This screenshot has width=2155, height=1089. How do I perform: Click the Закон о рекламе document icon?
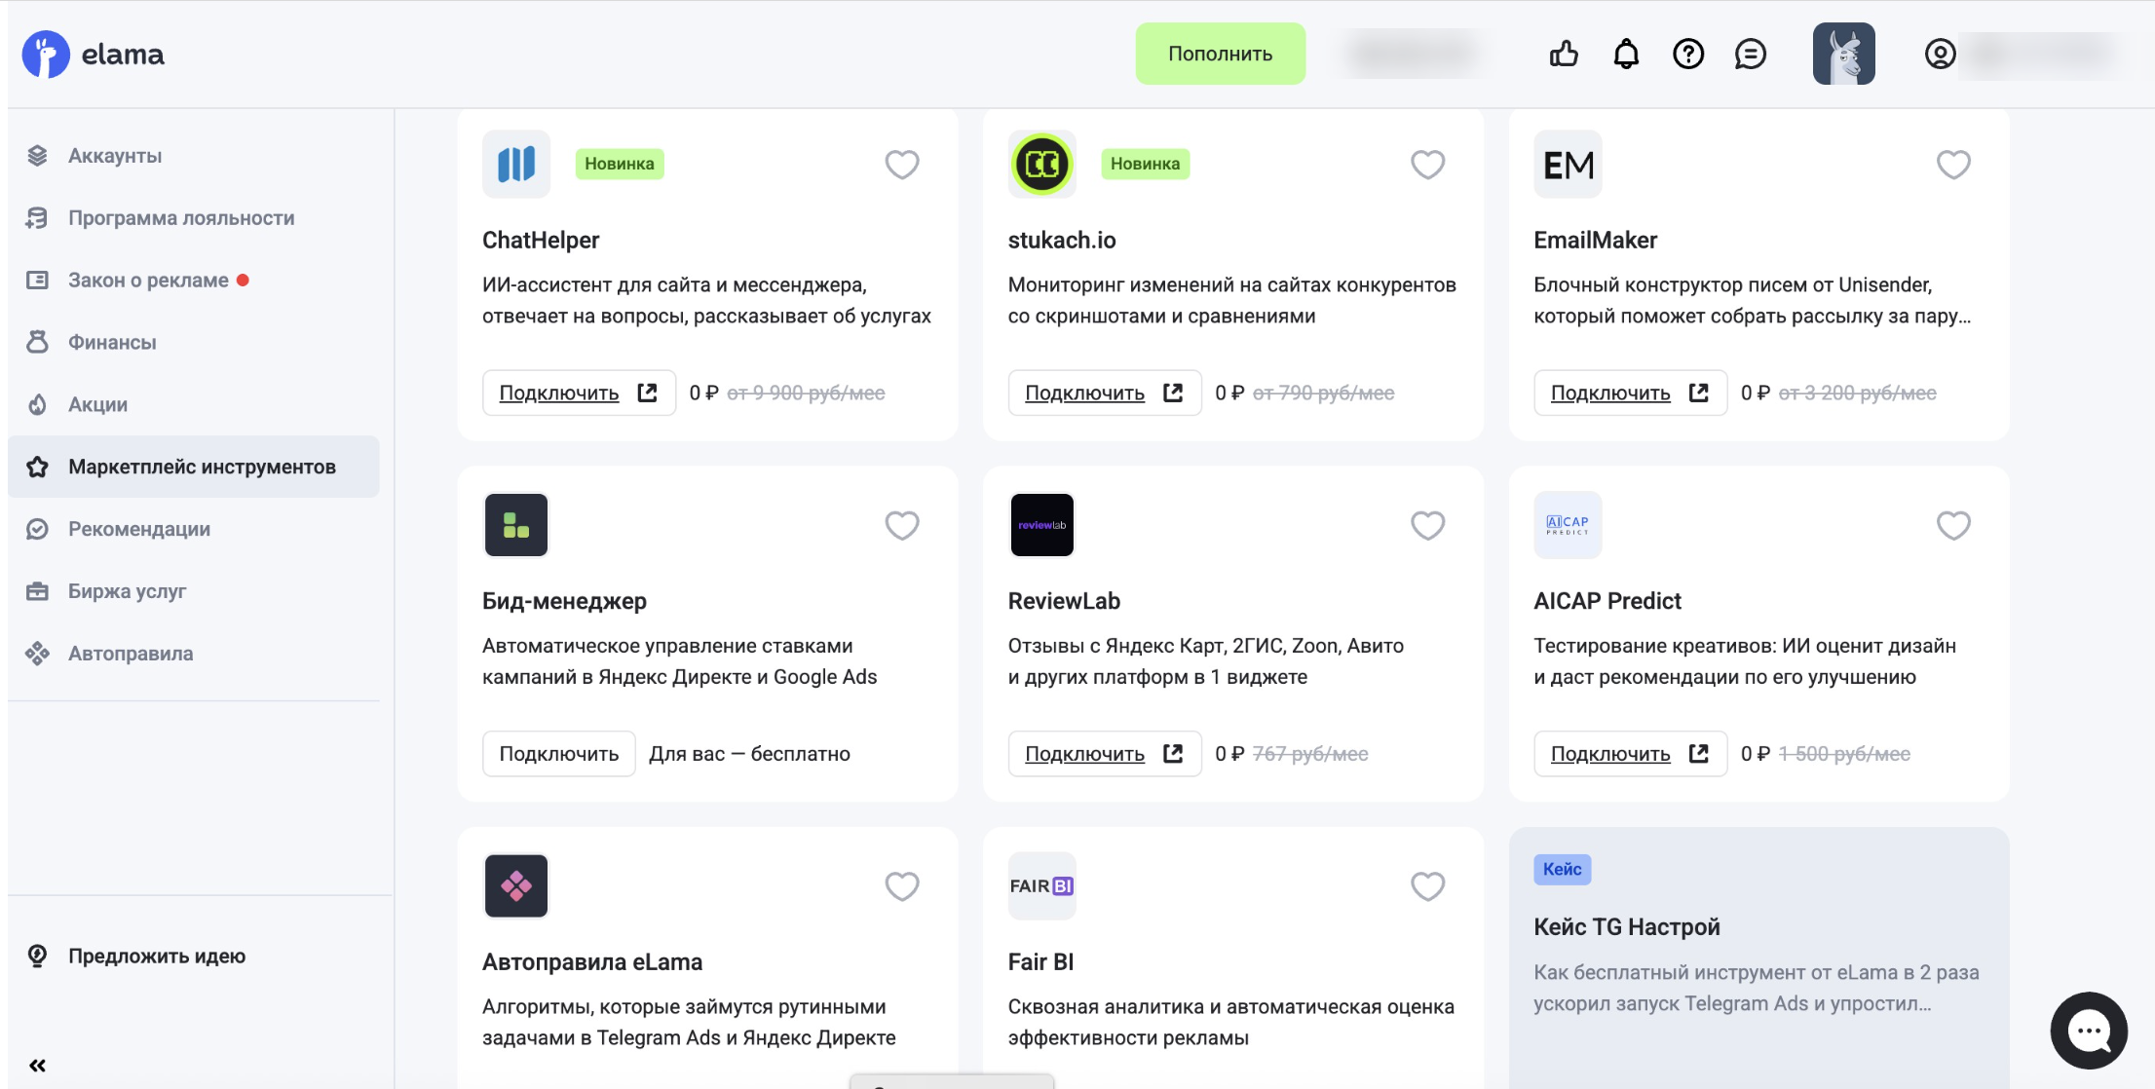pos(37,281)
